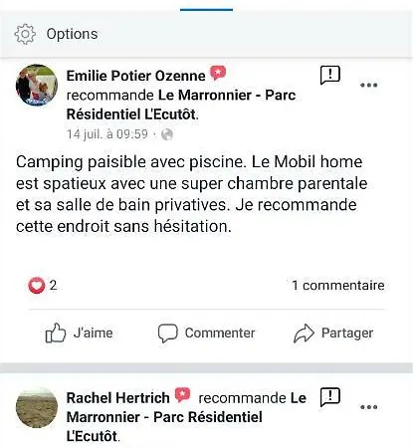The height and width of the screenshot is (448, 413).
Task: Report Rachel's post via exclamation bubble icon
Action: (330, 397)
